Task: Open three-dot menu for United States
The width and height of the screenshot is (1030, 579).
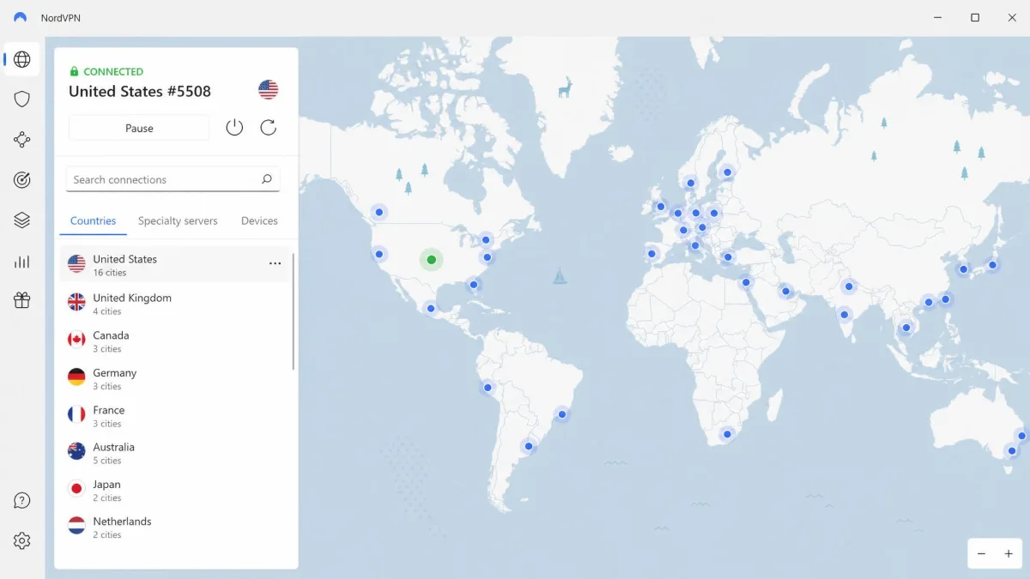Action: pos(275,264)
